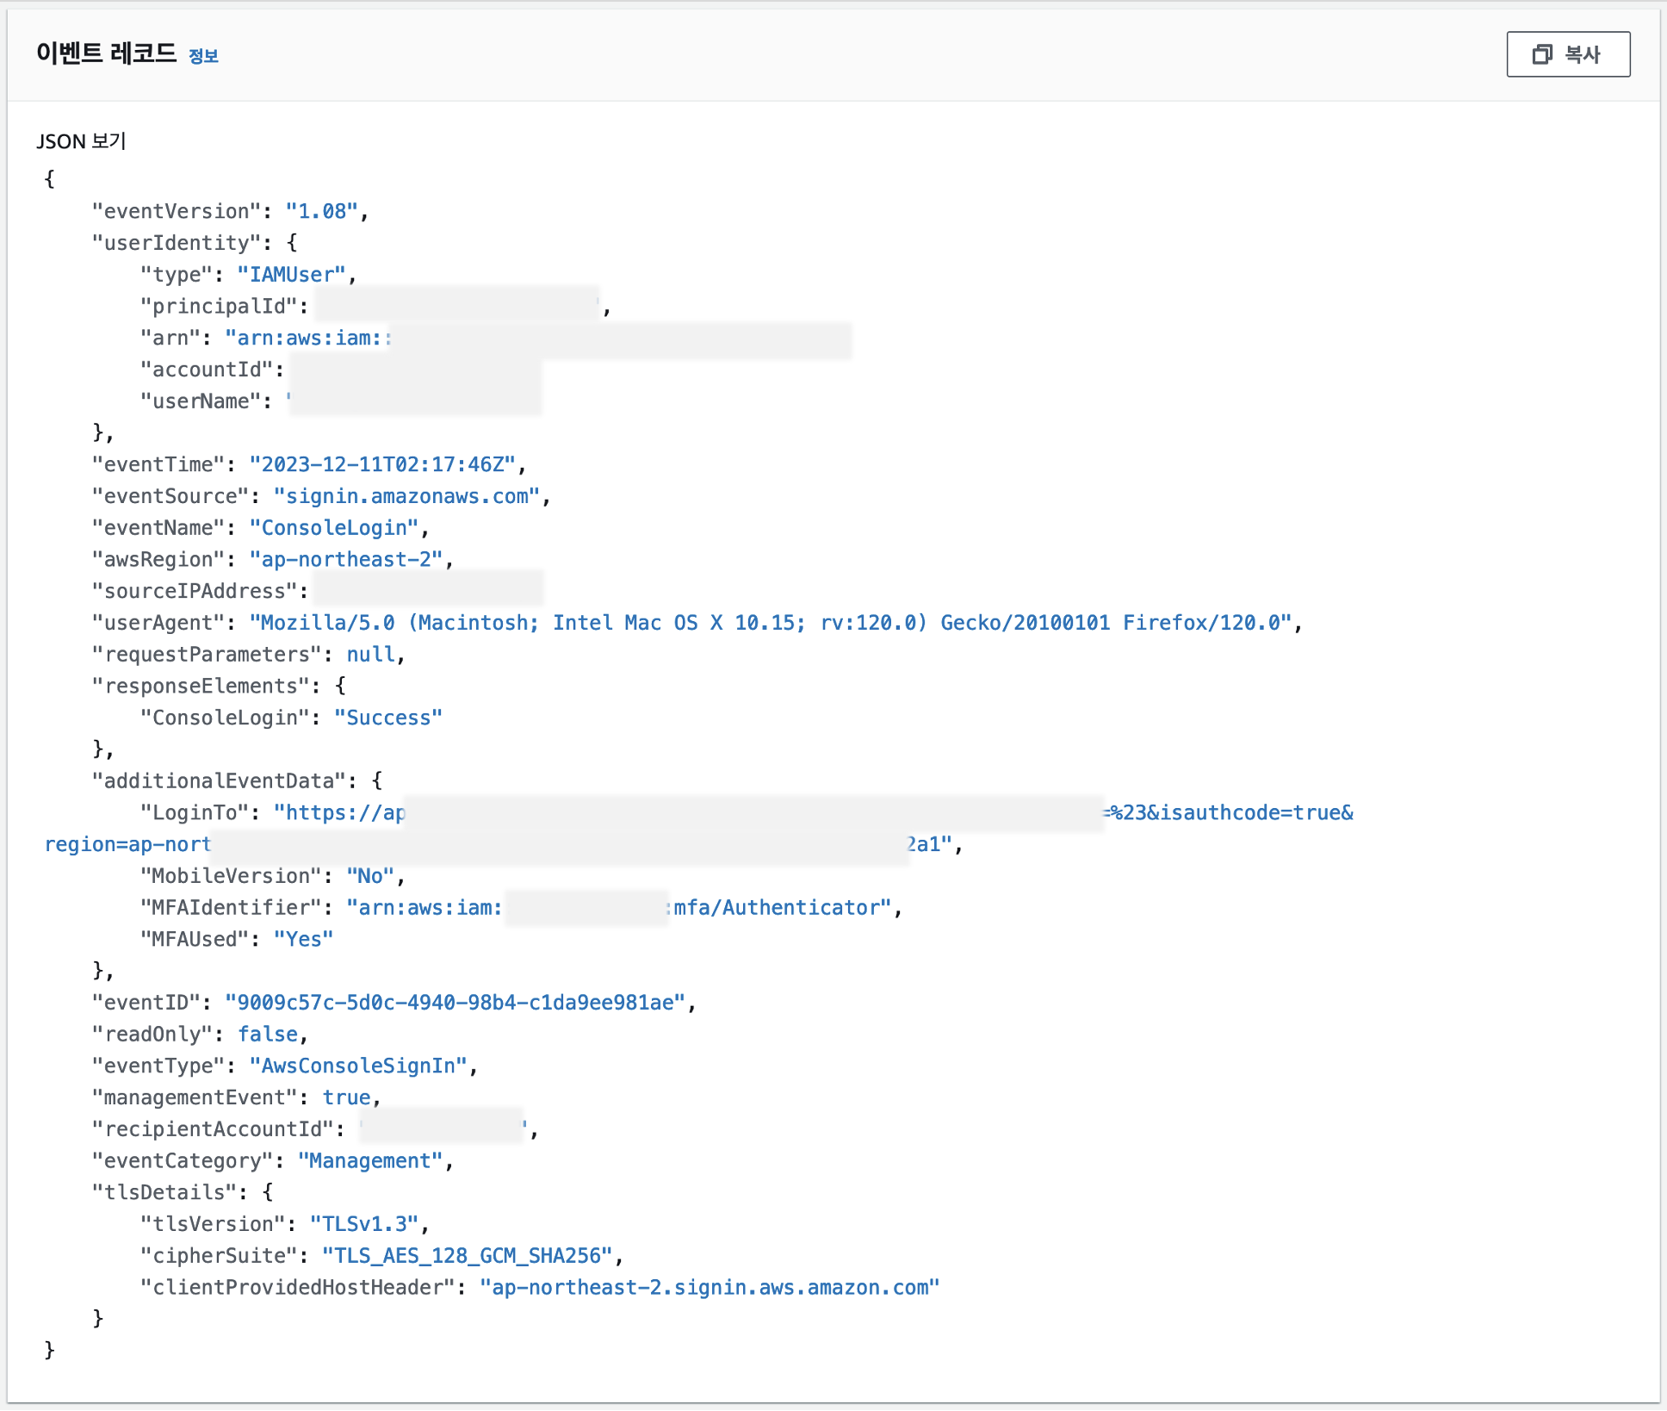
Task: Click the eventTime timestamp value
Action: 382,465
